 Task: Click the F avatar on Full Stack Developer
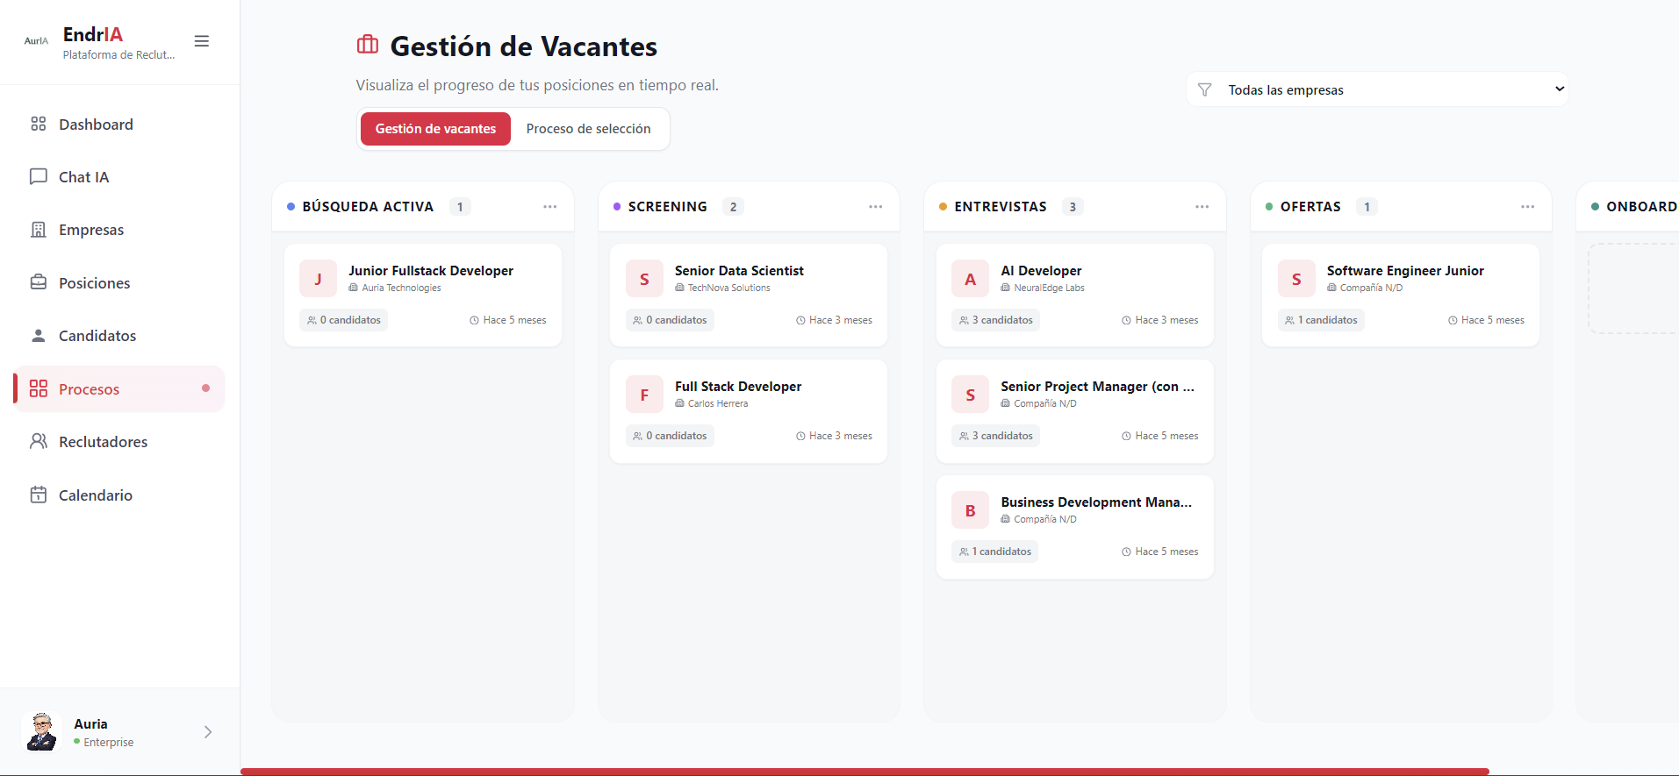click(x=644, y=395)
